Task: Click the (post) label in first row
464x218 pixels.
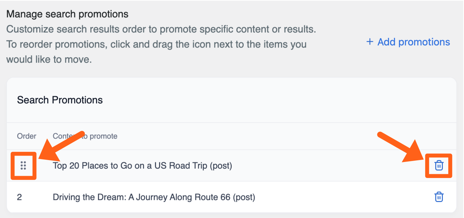Action: (221, 166)
